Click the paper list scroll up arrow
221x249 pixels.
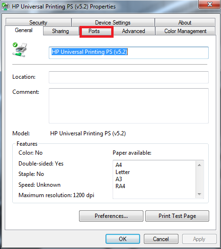199,165
